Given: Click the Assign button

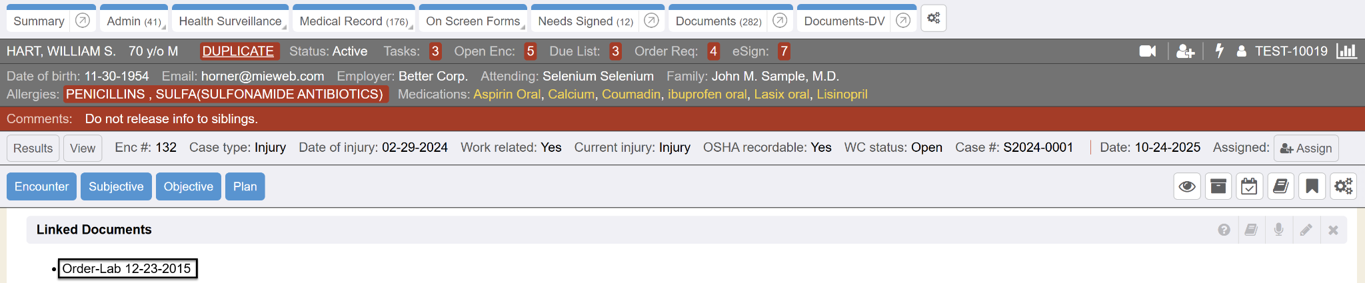Looking at the screenshot, I should (1306, 148).
